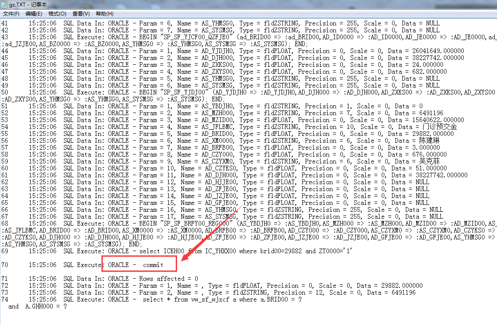Click line number 41 at the top
The height and width of the screenshot is (324, 497).
point(5,23)
